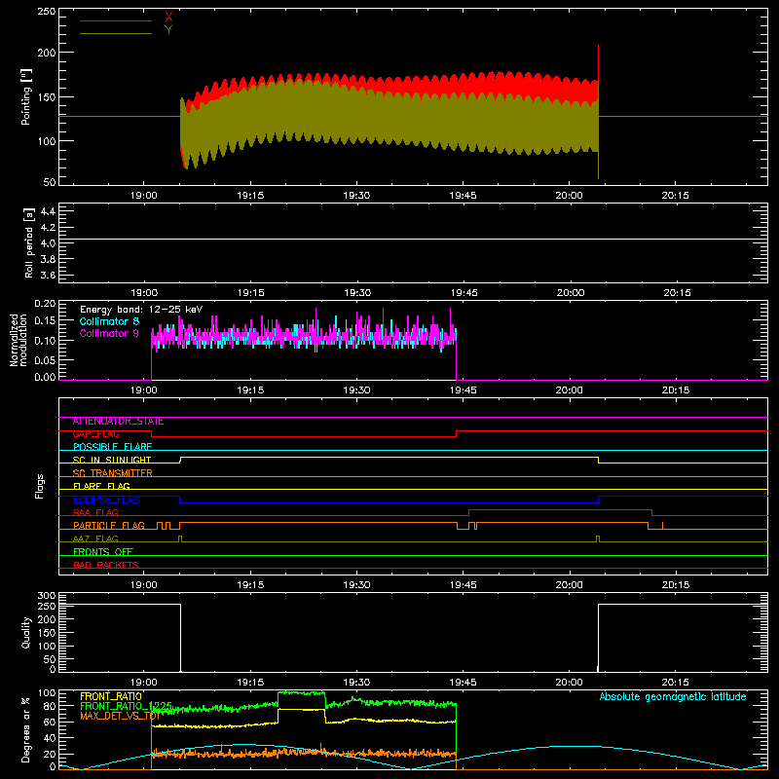The image size is (779, 779).
Task: Click the POSSIBLE_FLARE flag label
Action: point(112,447)
